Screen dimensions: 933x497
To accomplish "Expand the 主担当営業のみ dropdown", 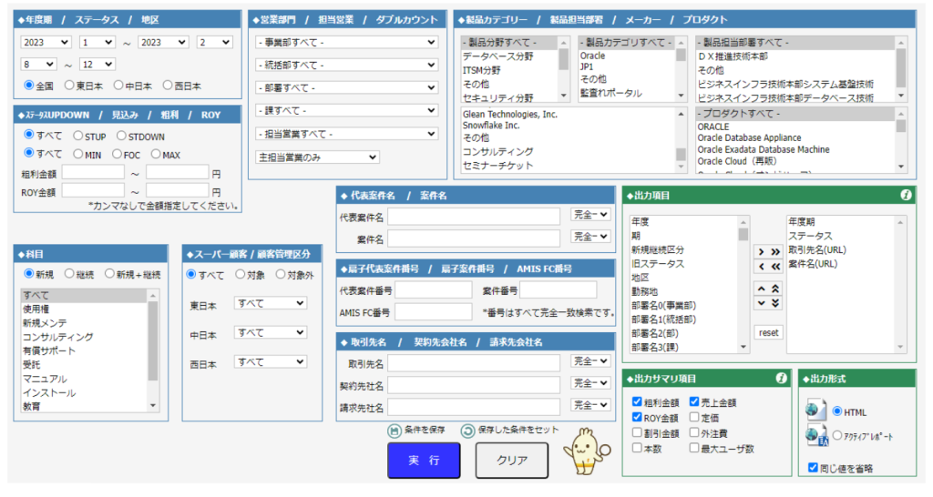I will [317, 157].
